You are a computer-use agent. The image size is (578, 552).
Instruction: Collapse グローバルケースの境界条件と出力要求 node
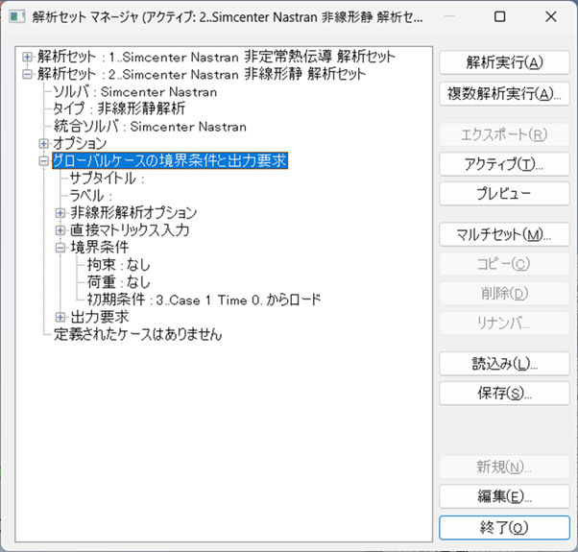tap(44, 161)
